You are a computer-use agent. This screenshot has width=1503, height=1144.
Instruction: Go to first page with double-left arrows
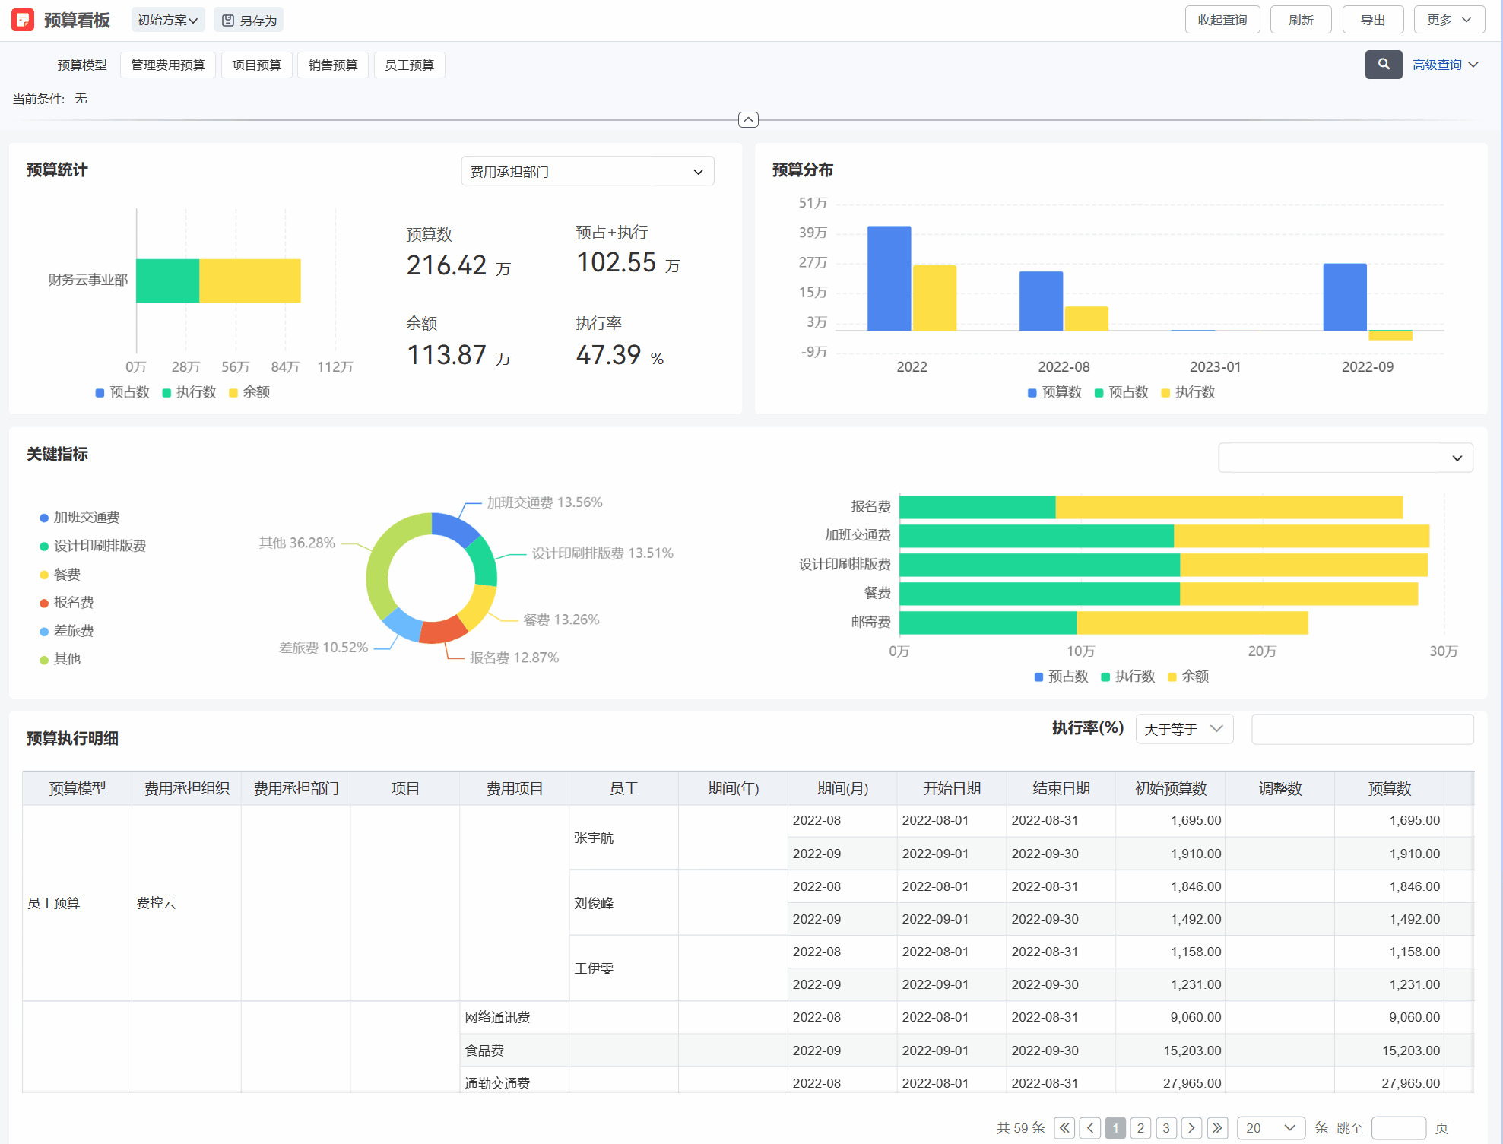point(1064,1128)
